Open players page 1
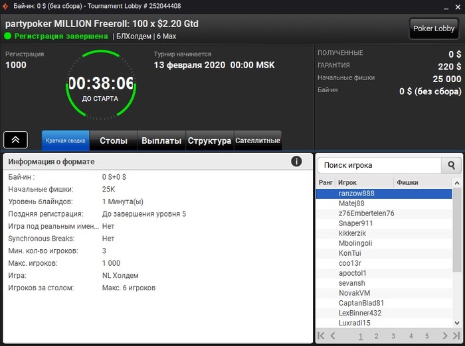The width and height of the screenshot is (465, 346). (361, 336)
